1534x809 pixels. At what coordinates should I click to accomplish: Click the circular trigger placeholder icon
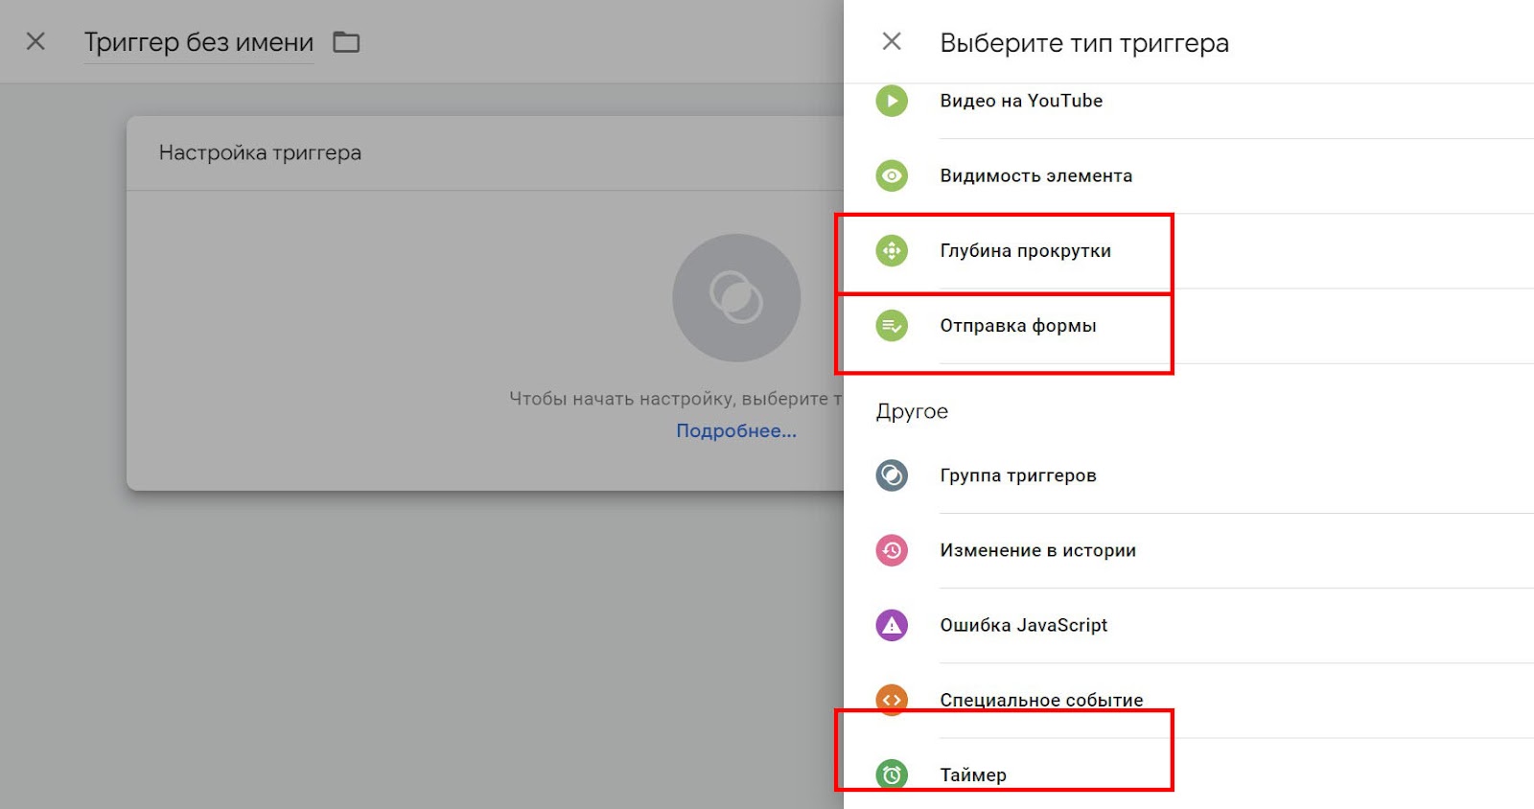[736, 298]
